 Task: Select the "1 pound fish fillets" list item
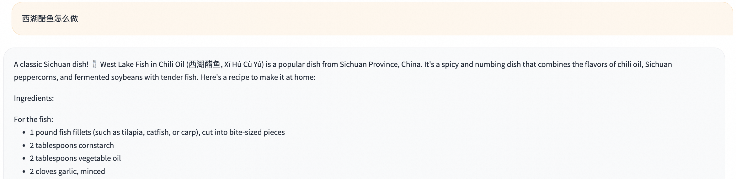click(x=157, y=132)
